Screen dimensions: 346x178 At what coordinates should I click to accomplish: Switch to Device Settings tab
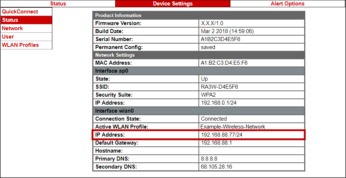coord(173,4)
